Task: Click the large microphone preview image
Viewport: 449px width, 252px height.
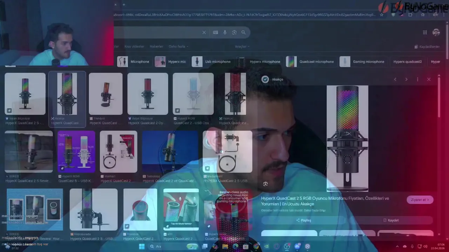Action: click(347, 138)
